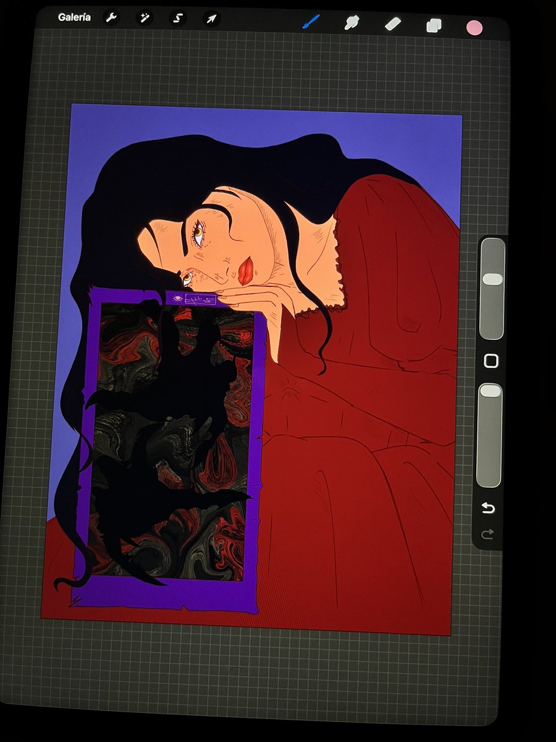Image resolution: width=556 pixels, height=742 pixels.
Task: Select the Brush paint tool
Action: point(310,22)
